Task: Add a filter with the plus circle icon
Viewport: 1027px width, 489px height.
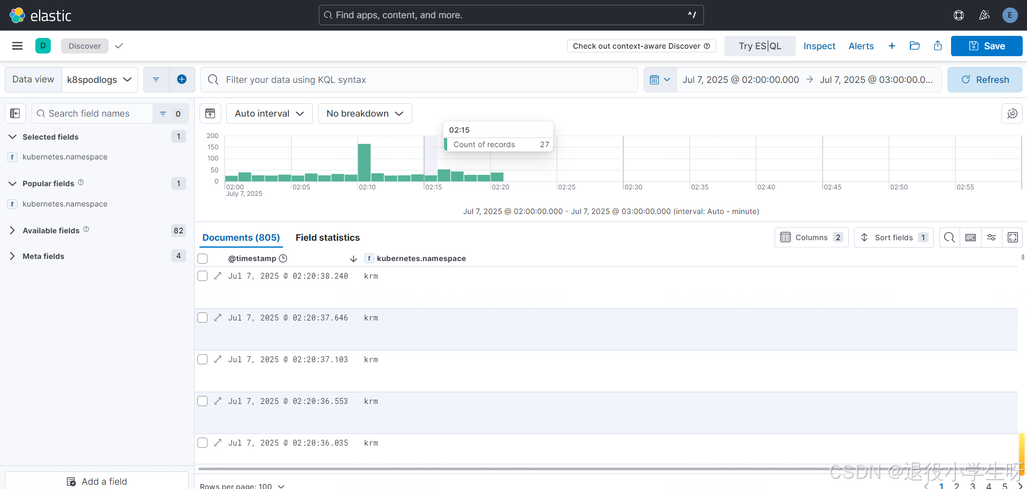Action: (182, 80)
